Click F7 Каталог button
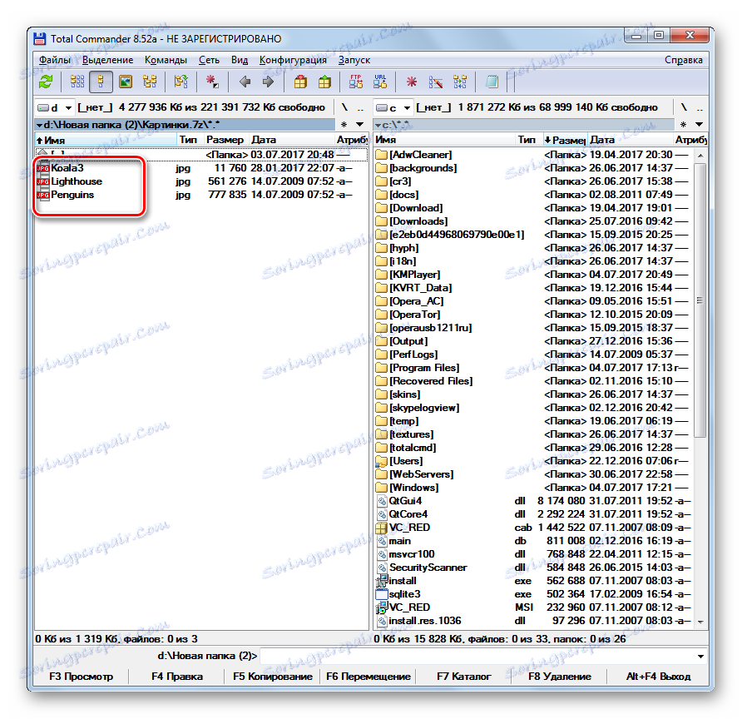Screen dimensions: 742x719 464,677
